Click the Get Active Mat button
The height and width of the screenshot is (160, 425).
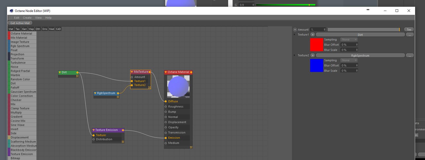point(20,23)
